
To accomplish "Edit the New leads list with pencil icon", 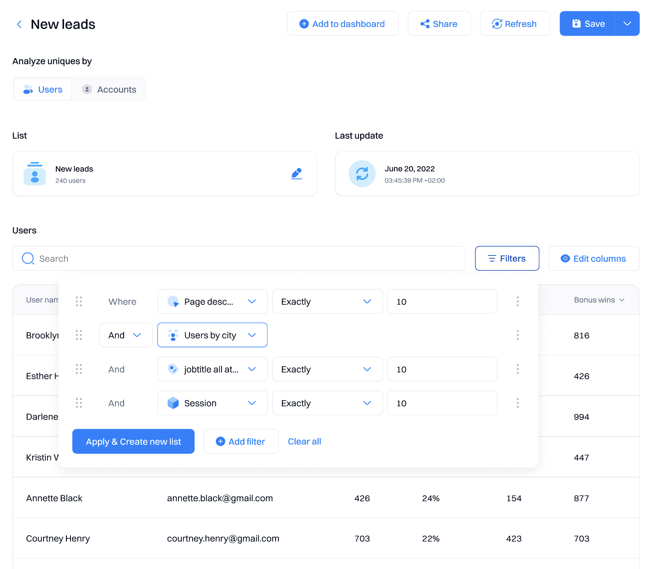I will point(296,174).
